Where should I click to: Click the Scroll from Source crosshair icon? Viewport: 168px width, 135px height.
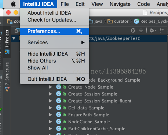point(133,30)
